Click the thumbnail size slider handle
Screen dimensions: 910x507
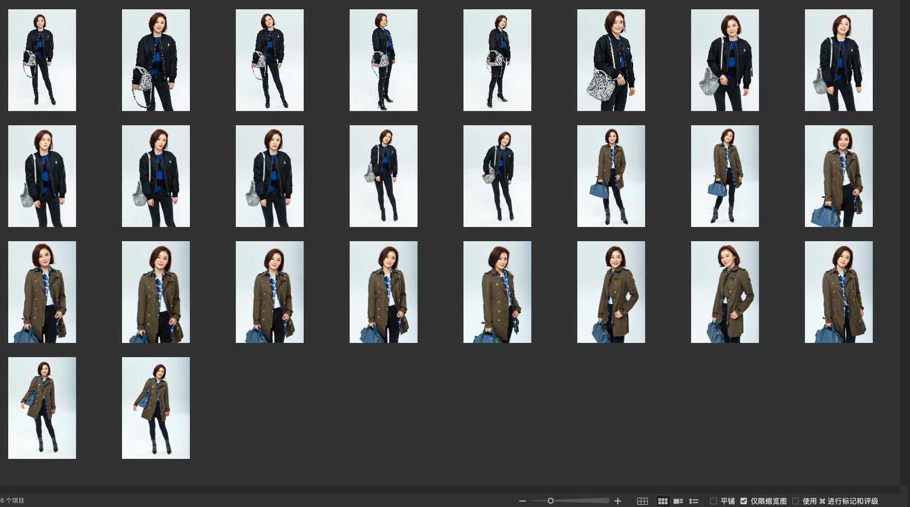550,501
